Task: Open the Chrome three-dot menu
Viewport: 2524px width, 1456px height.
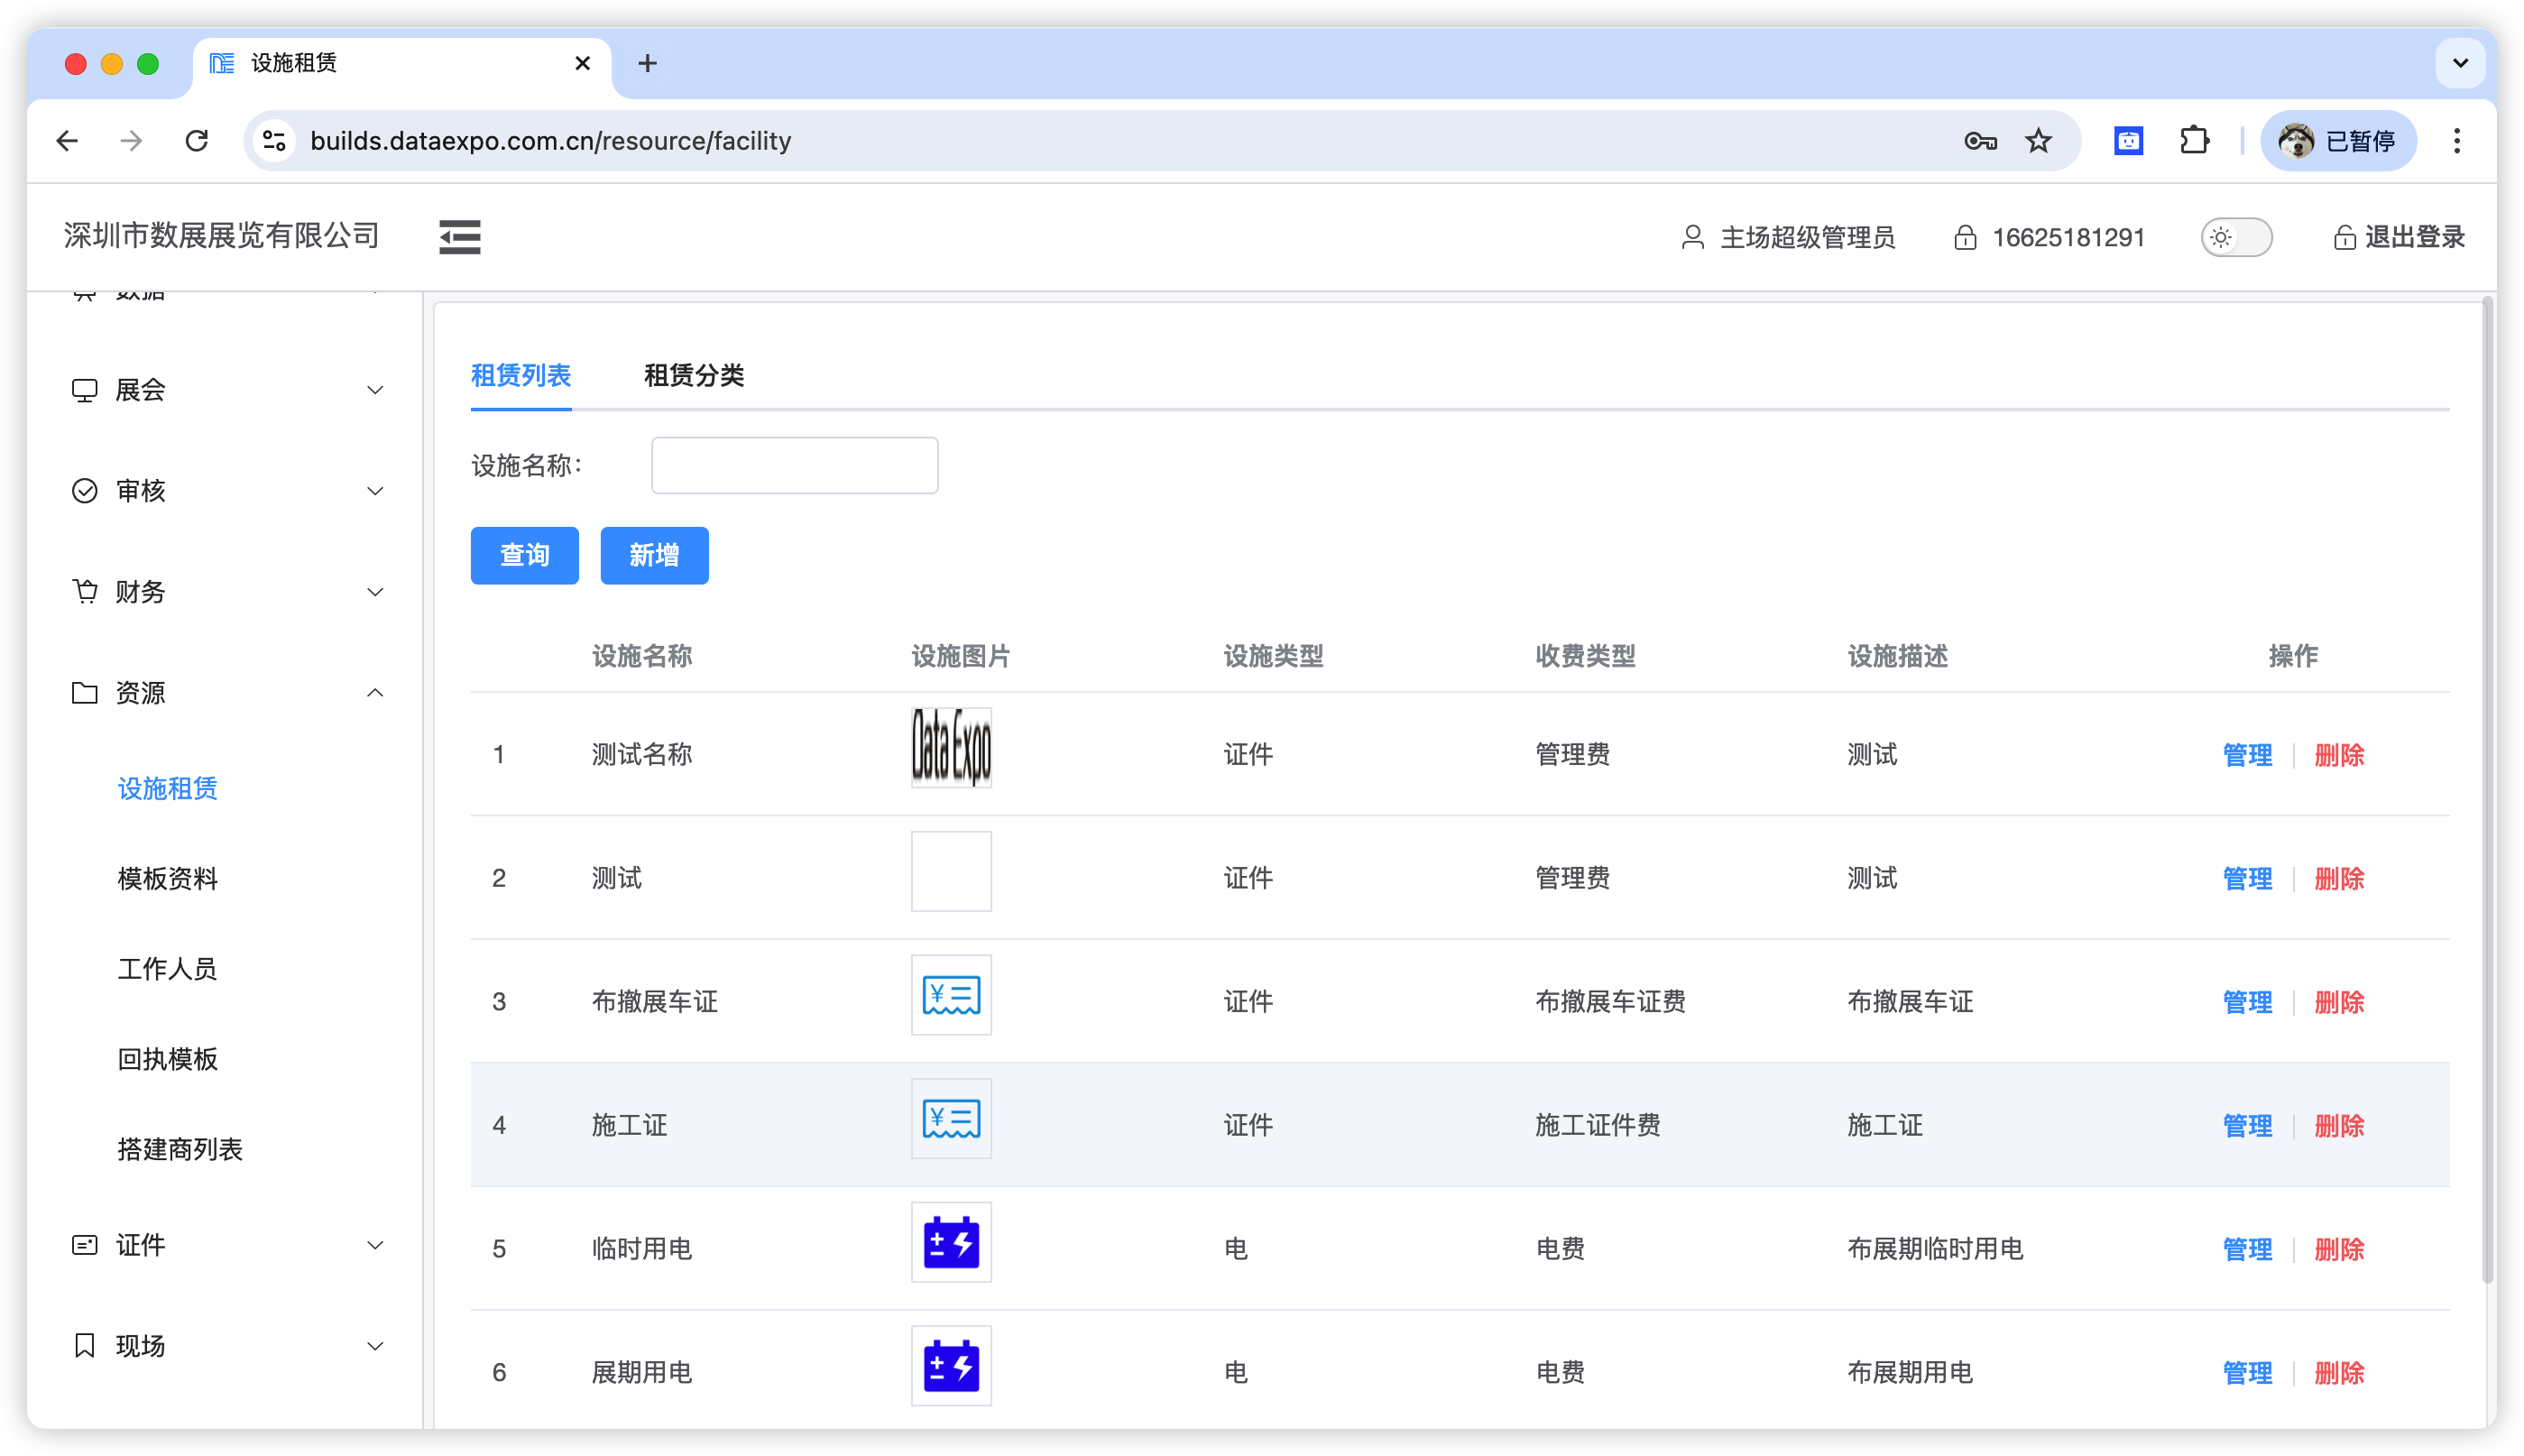Action: click(2456, 141)
